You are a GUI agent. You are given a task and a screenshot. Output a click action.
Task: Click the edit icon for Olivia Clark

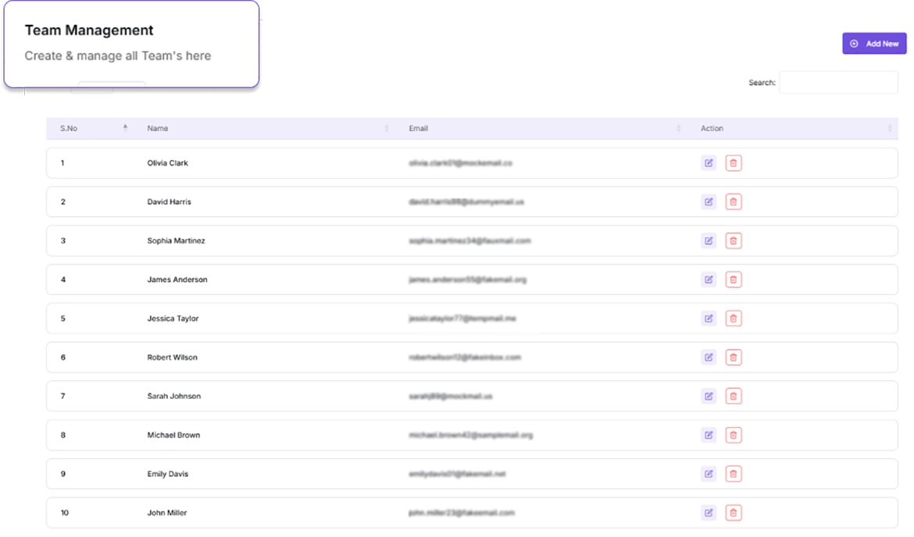click(x=709, y=163)
